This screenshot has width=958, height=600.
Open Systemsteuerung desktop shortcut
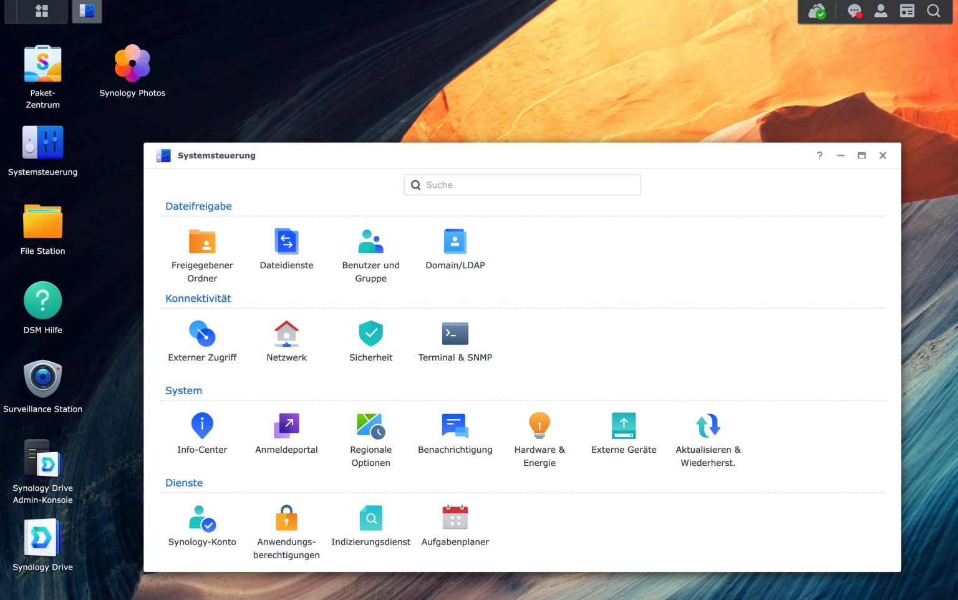coord(42,150)
